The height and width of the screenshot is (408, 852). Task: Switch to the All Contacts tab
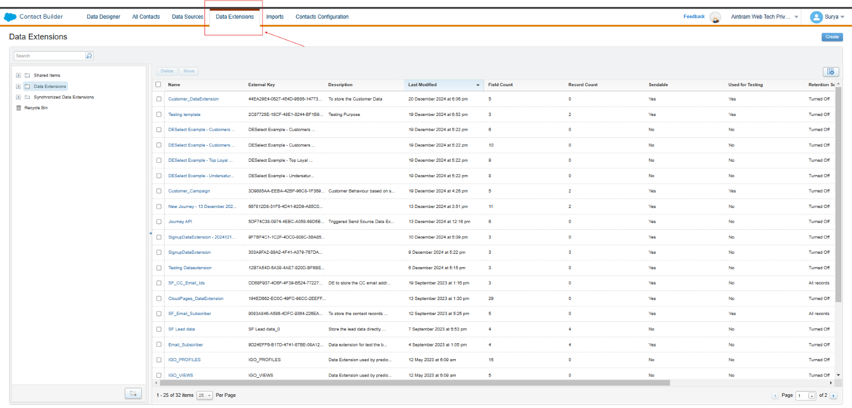coord(146,17)
